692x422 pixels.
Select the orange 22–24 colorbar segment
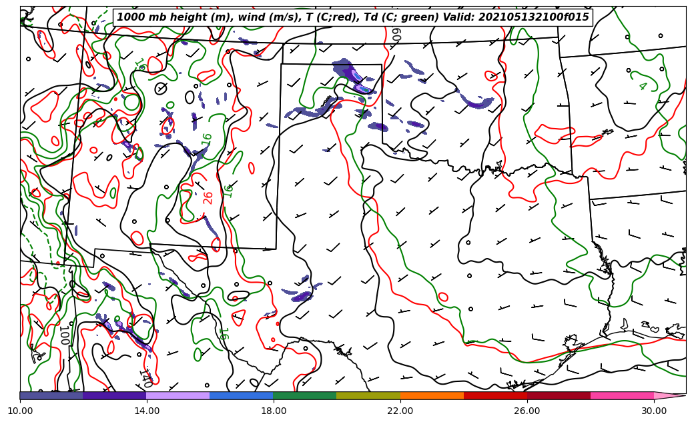pyautogui.click(x=432, y=395)
